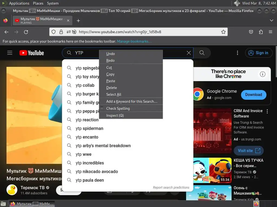Open the Firefox application hamburger menu
Screen dimensions: 277x207
click(x=271, y=32)
